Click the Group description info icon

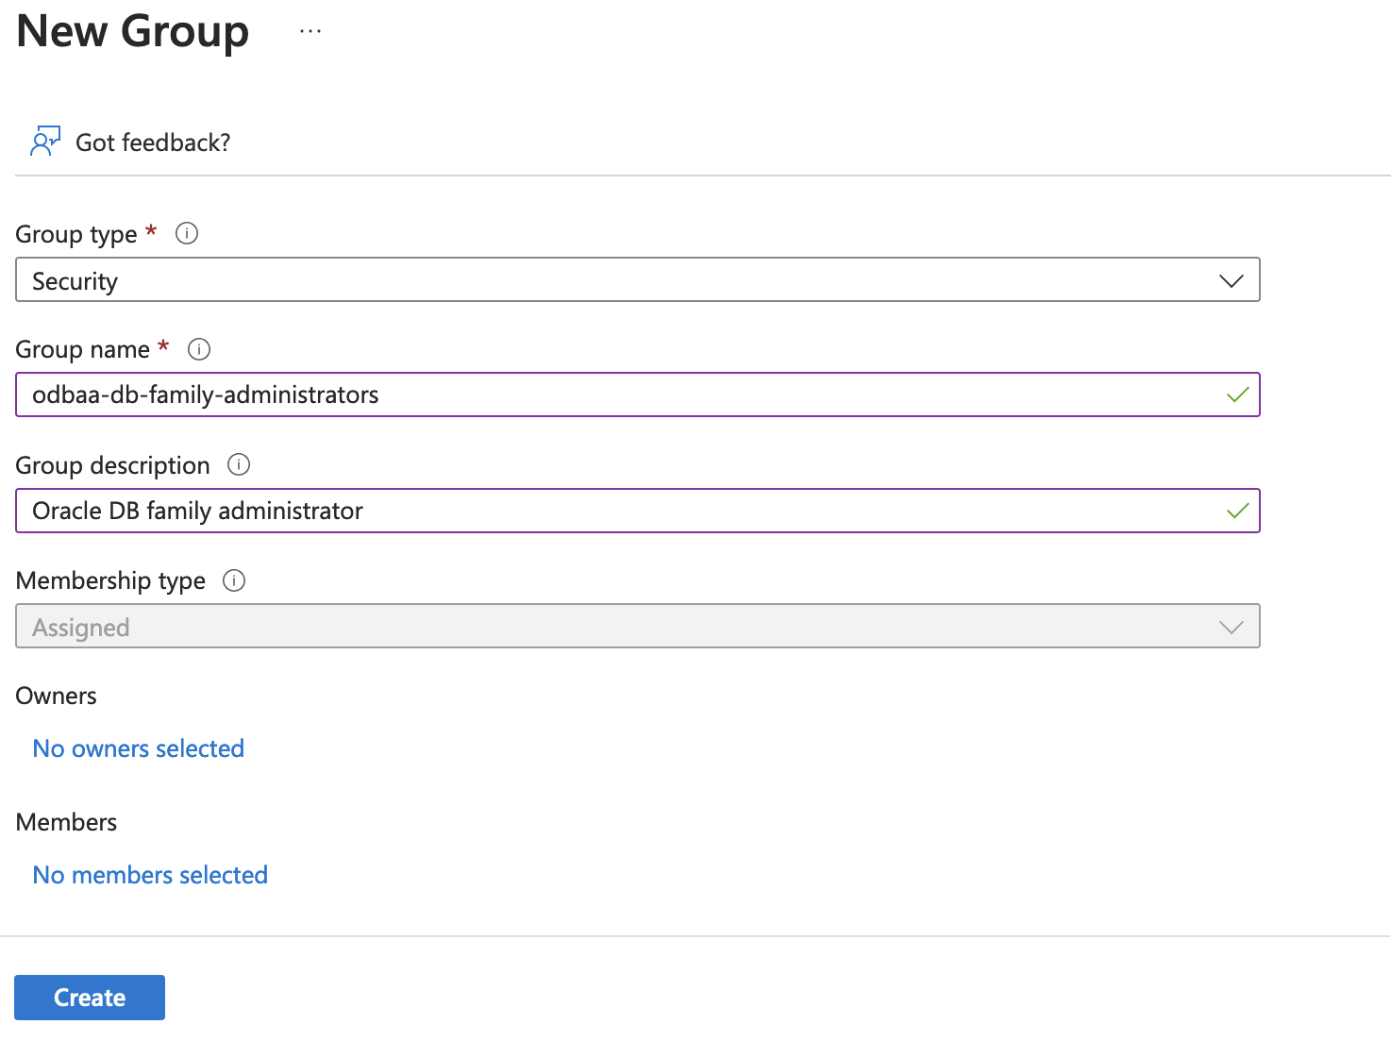[x=239, y=464]
